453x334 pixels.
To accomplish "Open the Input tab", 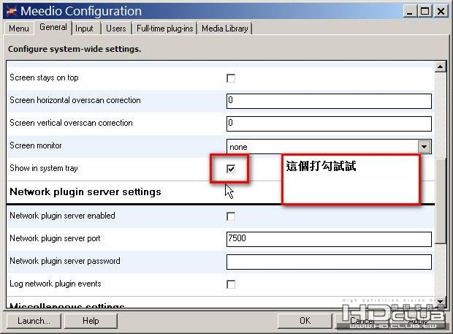I will (x=84, y=29).
